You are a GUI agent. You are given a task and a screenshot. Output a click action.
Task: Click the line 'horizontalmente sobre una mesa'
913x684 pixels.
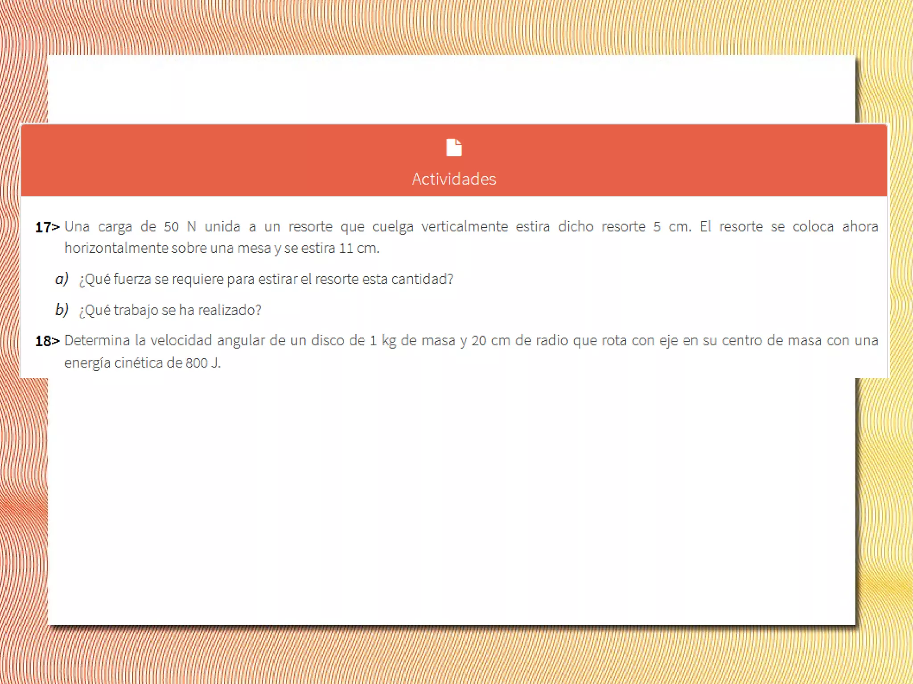(167, 248)
